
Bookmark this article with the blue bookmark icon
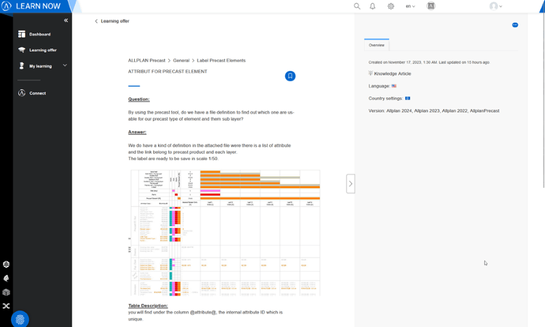pos(290,76)
